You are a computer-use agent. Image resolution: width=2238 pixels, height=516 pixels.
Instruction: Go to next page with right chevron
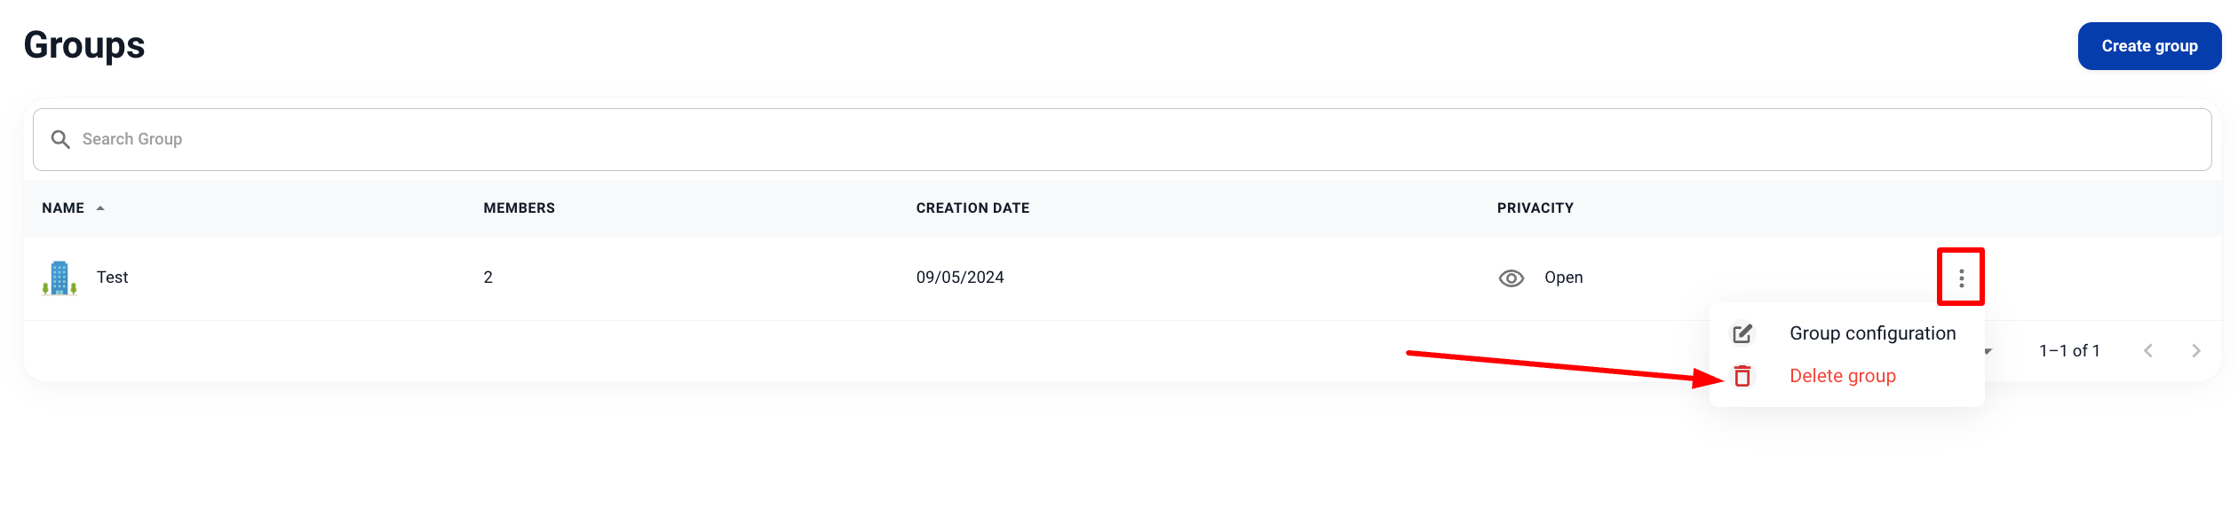click(2196, 351)
